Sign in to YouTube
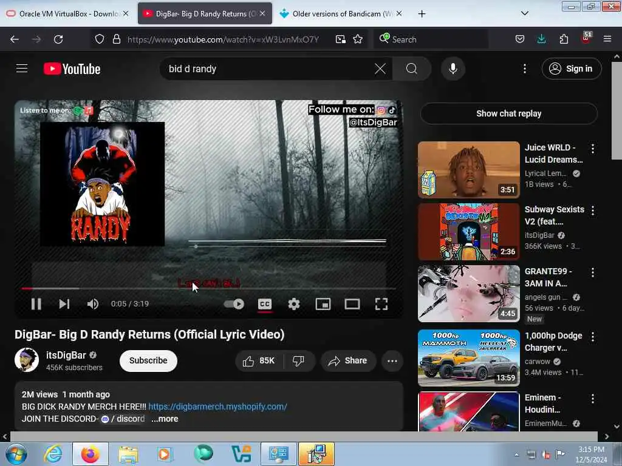Viewport: 622px width, 466px height. click(x=571, y=69)
